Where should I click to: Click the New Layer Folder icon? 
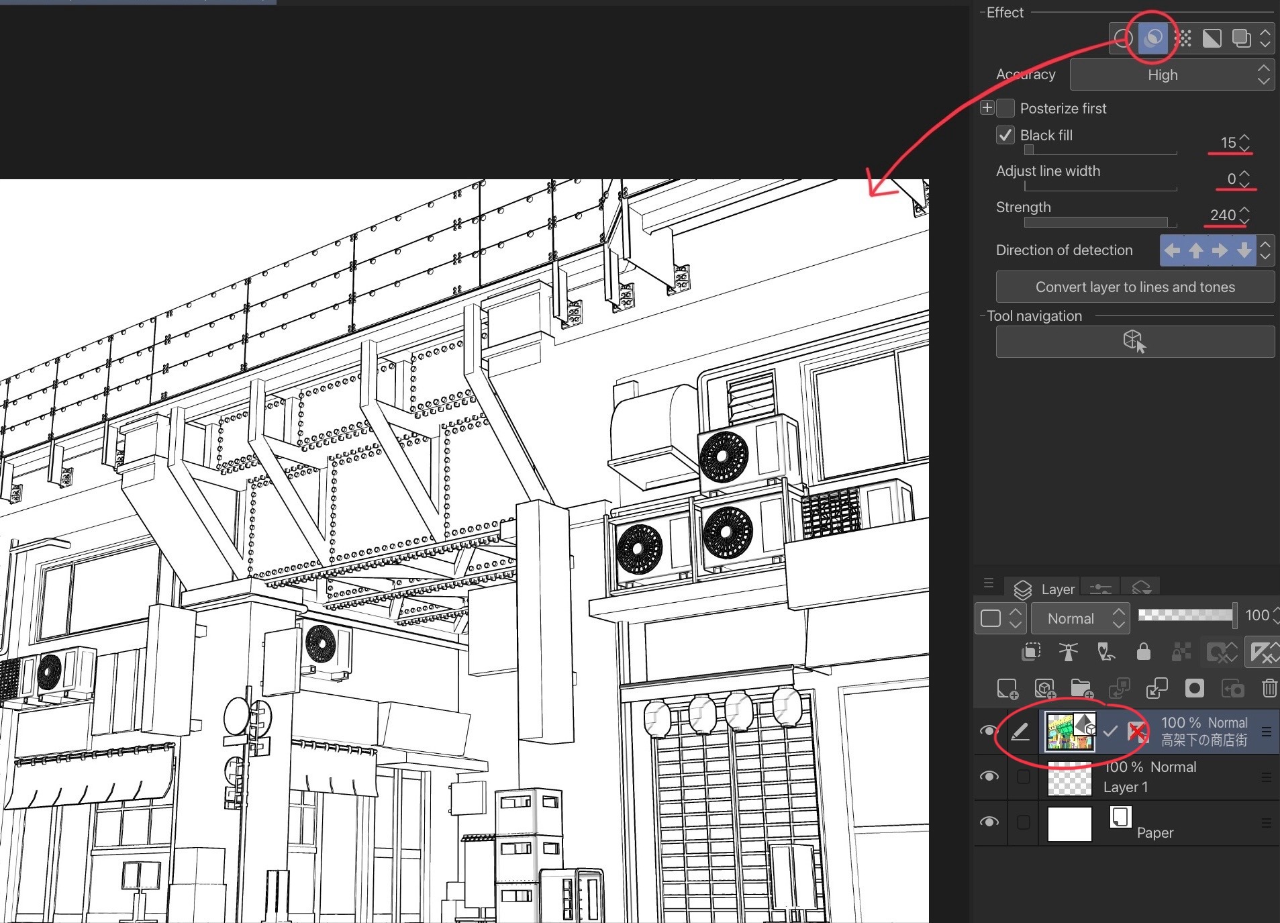coord(1082,688)
